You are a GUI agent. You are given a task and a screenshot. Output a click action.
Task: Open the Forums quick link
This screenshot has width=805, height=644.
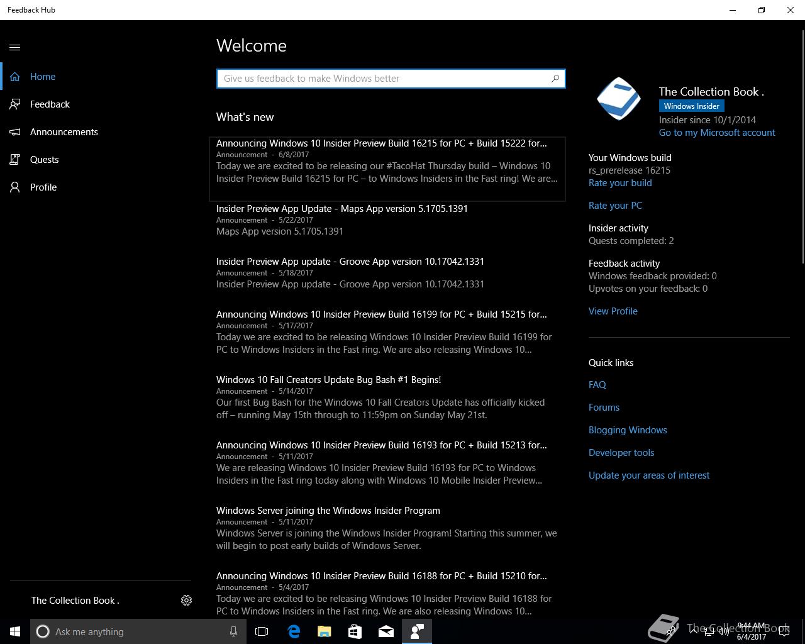[604, 408]
